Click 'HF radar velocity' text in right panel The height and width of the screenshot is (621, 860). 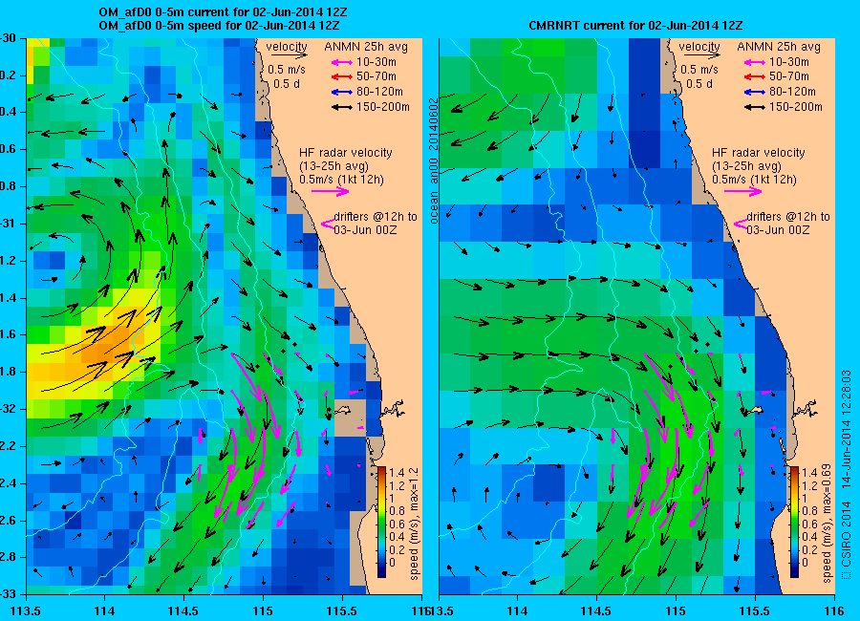[x=759, y=153]
